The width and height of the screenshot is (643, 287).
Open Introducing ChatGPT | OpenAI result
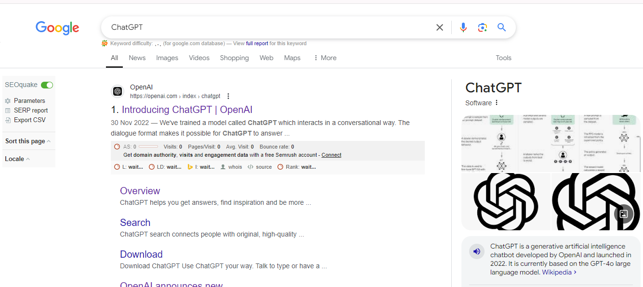click(187, 110)
